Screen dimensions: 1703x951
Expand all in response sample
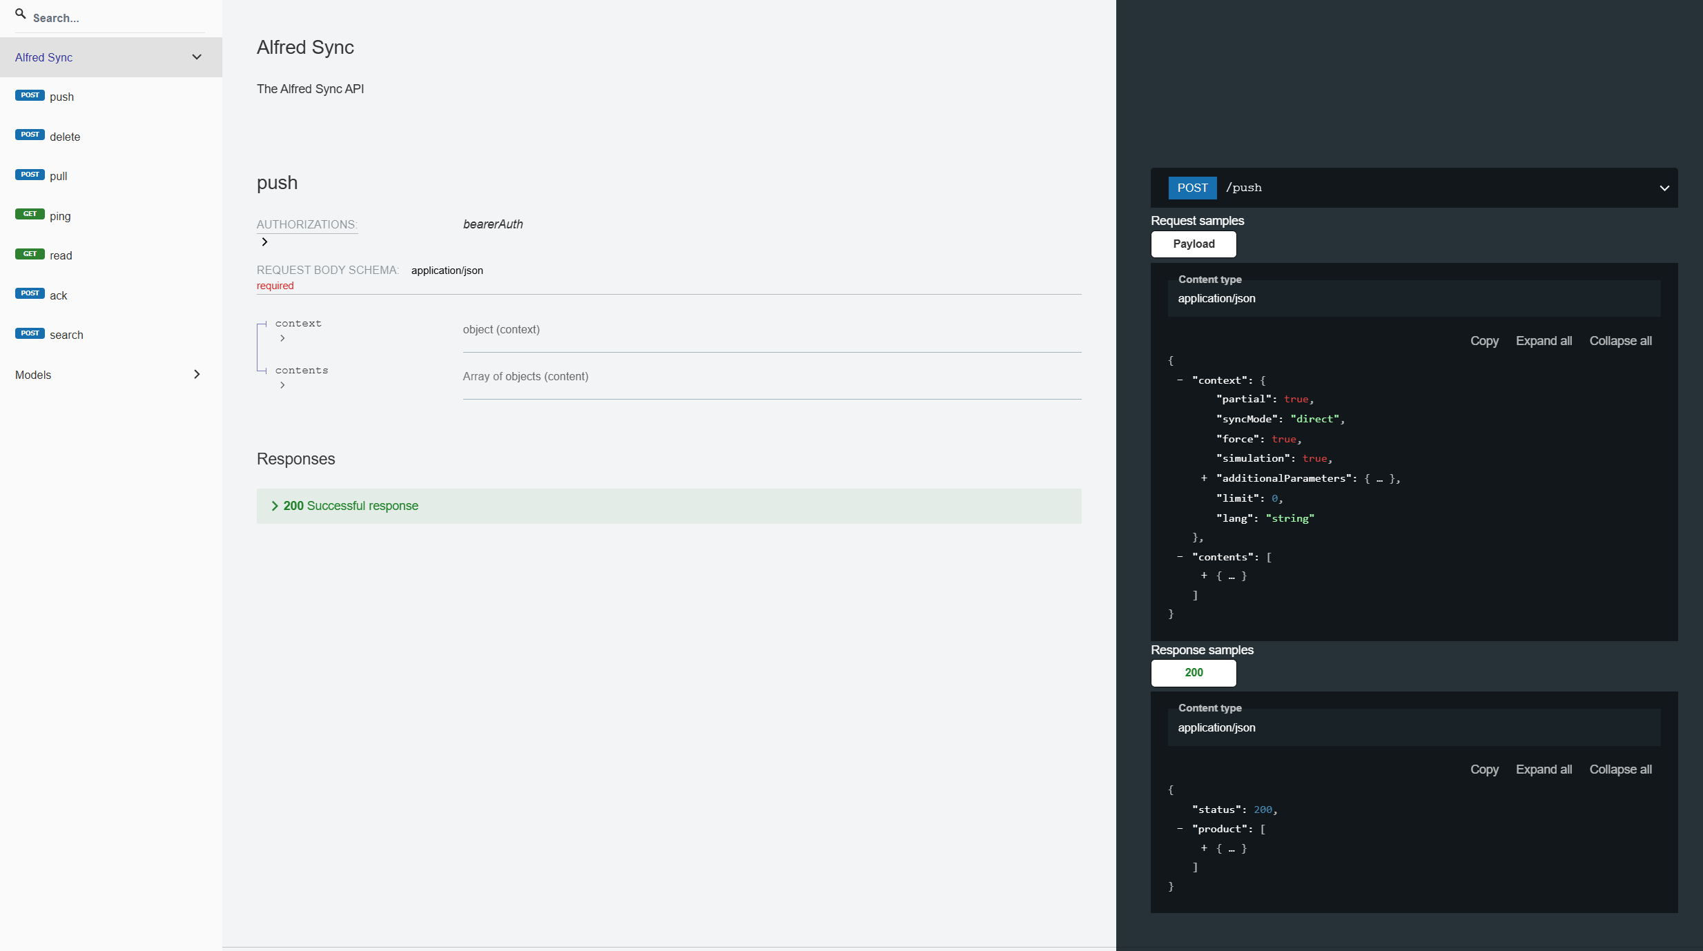click(x=1544, y=769)
